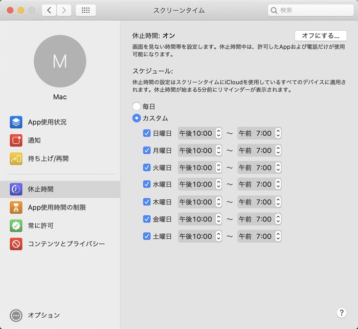Click the purple 休止時間 downtime icon
This screenshot has height=329, width=358.
(x=16, y=189)
